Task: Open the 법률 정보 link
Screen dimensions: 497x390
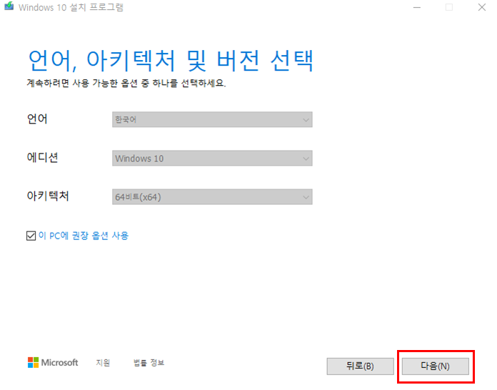Action: (x=149, y=362)
